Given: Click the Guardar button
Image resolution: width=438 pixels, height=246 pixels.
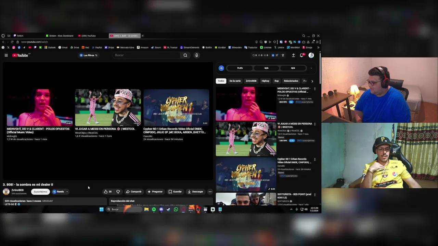Looking at the screenshot, I should point(175,192).
